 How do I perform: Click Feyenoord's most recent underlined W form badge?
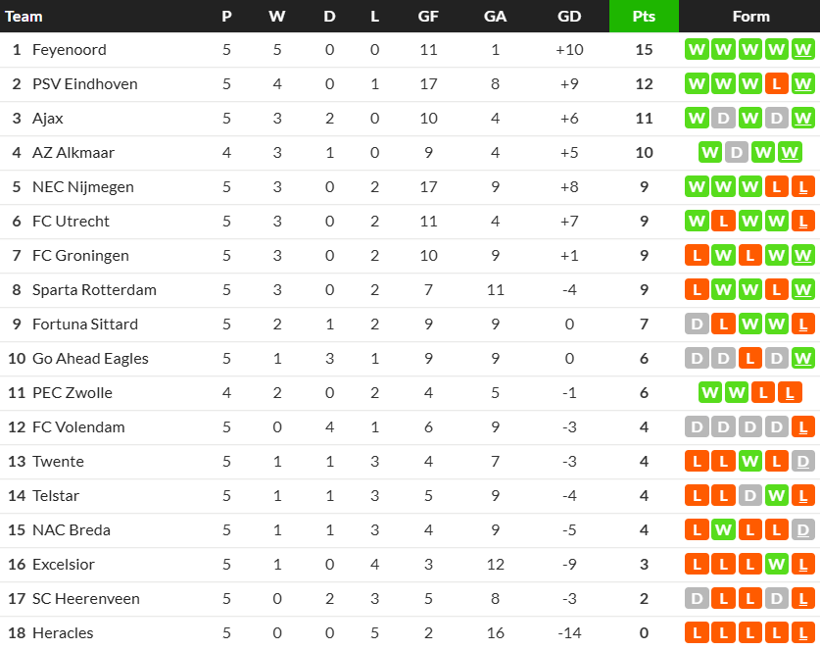click(802, 50)
